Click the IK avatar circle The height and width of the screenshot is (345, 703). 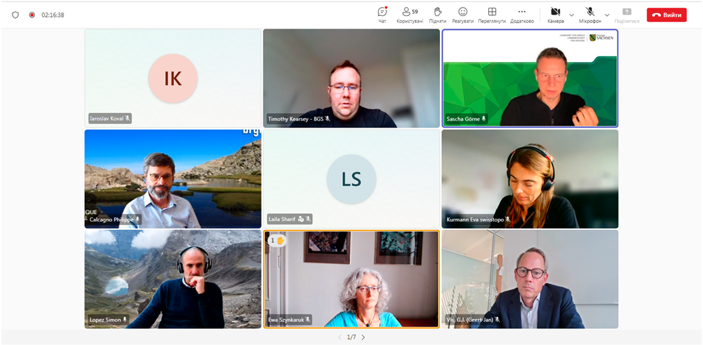173,78
